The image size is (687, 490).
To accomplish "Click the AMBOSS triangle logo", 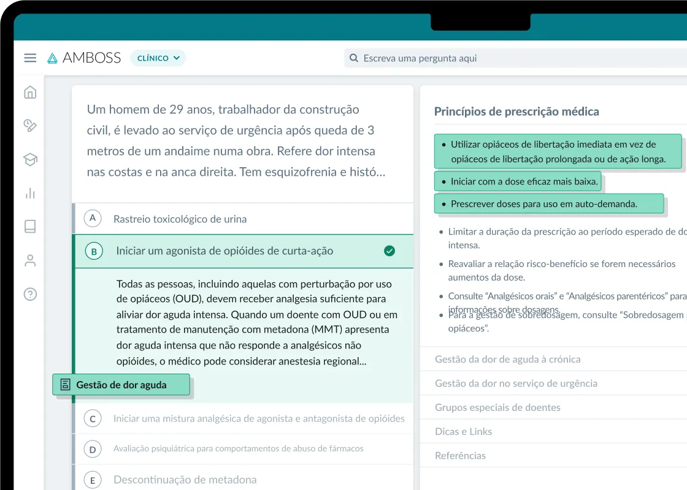I will pos(53,58).
